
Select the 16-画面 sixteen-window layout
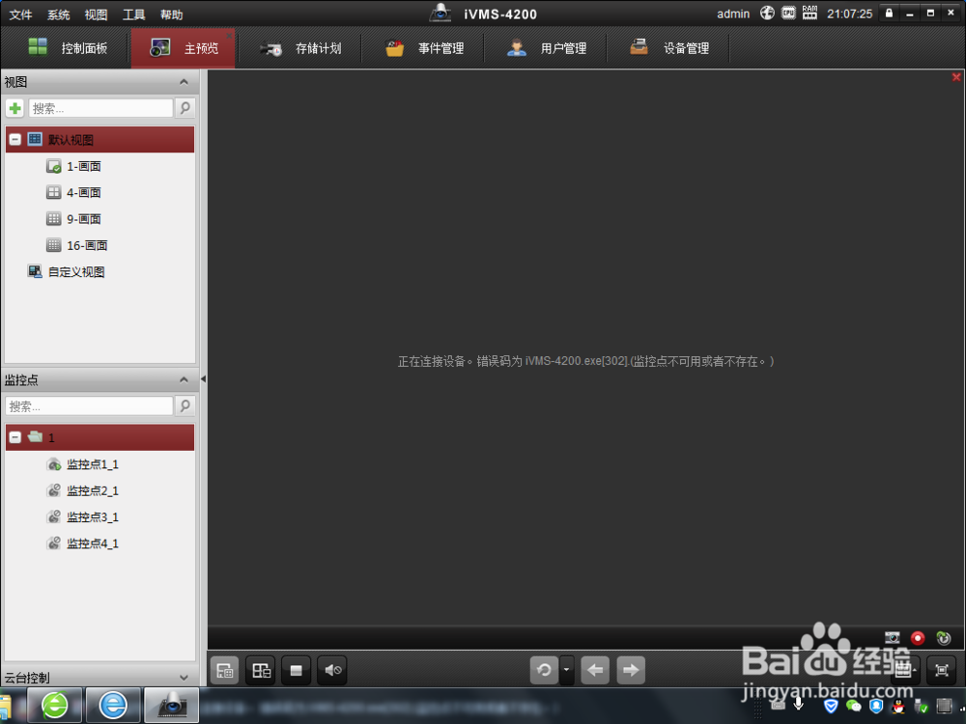tap(77, 245)
